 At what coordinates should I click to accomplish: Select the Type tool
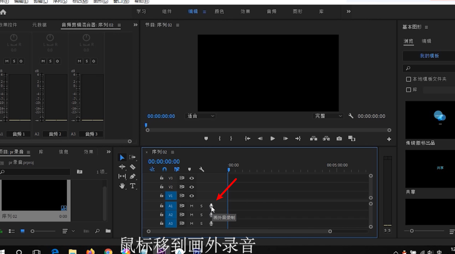pos(133,186)
